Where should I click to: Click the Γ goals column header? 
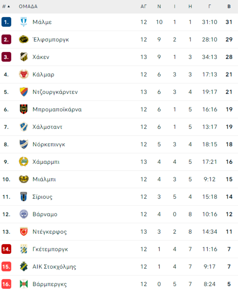pos(209,6)
